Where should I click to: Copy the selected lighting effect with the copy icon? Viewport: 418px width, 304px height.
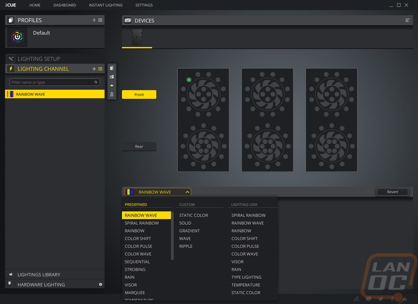pos(112,68)
